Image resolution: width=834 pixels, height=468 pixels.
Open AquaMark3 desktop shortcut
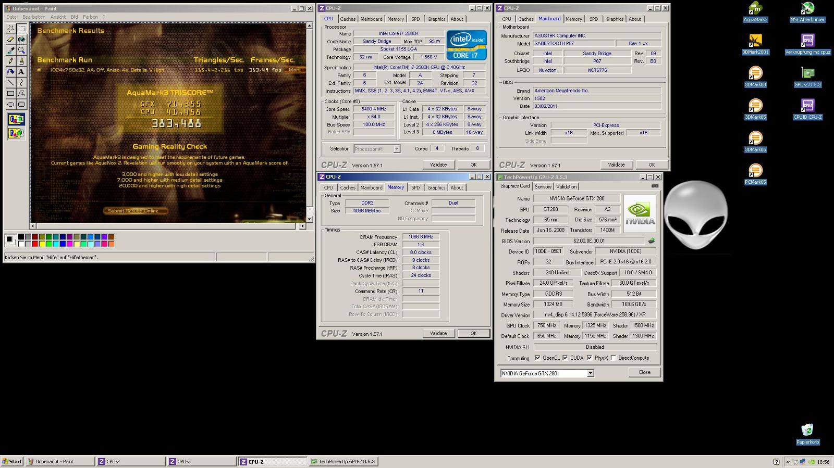(x=755, y=12)
